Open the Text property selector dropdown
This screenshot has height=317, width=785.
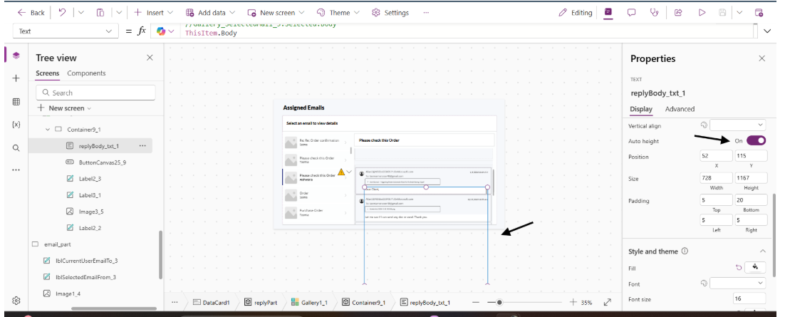tap(66, 31)
